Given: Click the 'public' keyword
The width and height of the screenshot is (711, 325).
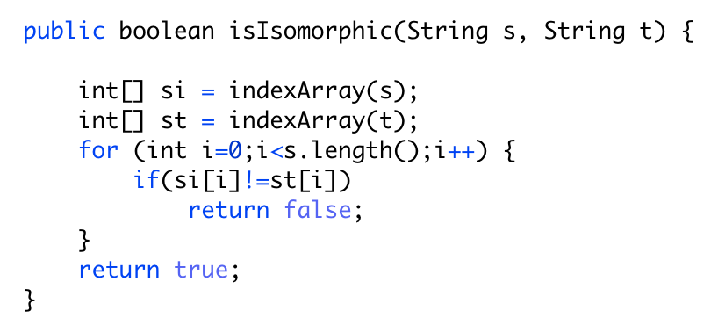Looking at the screenshot, I should click(x=64, y=32).
